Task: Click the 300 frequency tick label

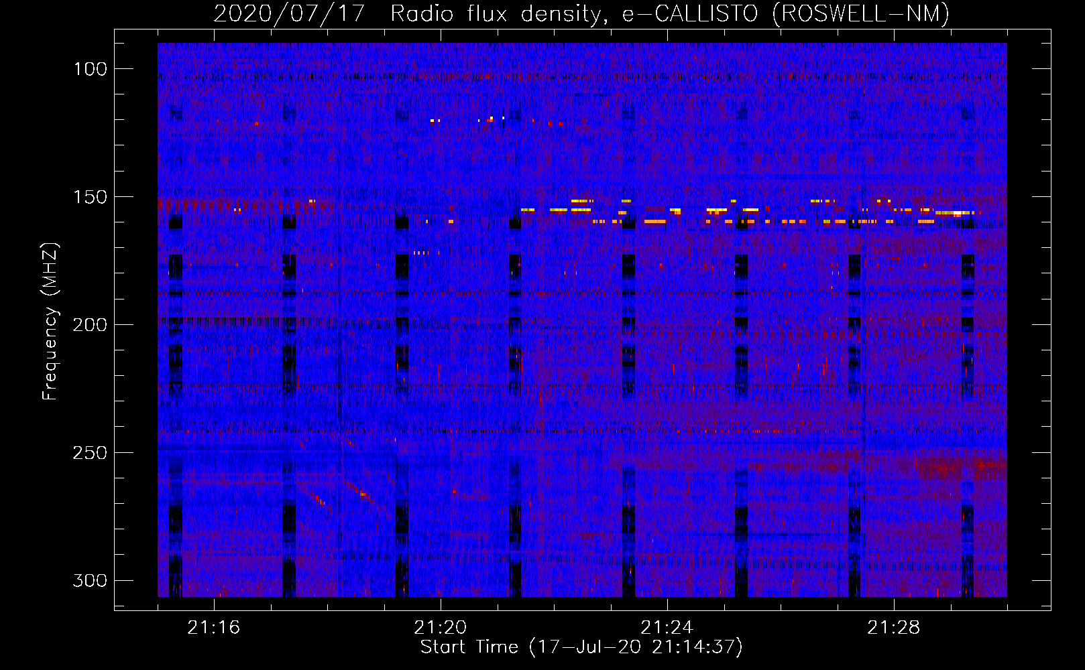Action: click(x=90, y=580)
